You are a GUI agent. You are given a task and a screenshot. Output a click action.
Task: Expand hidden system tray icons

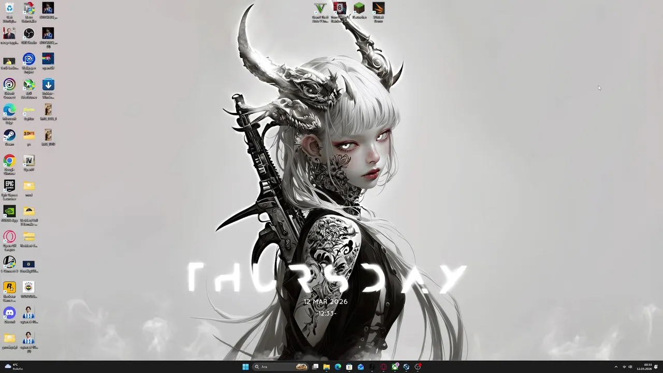[616, 367]
